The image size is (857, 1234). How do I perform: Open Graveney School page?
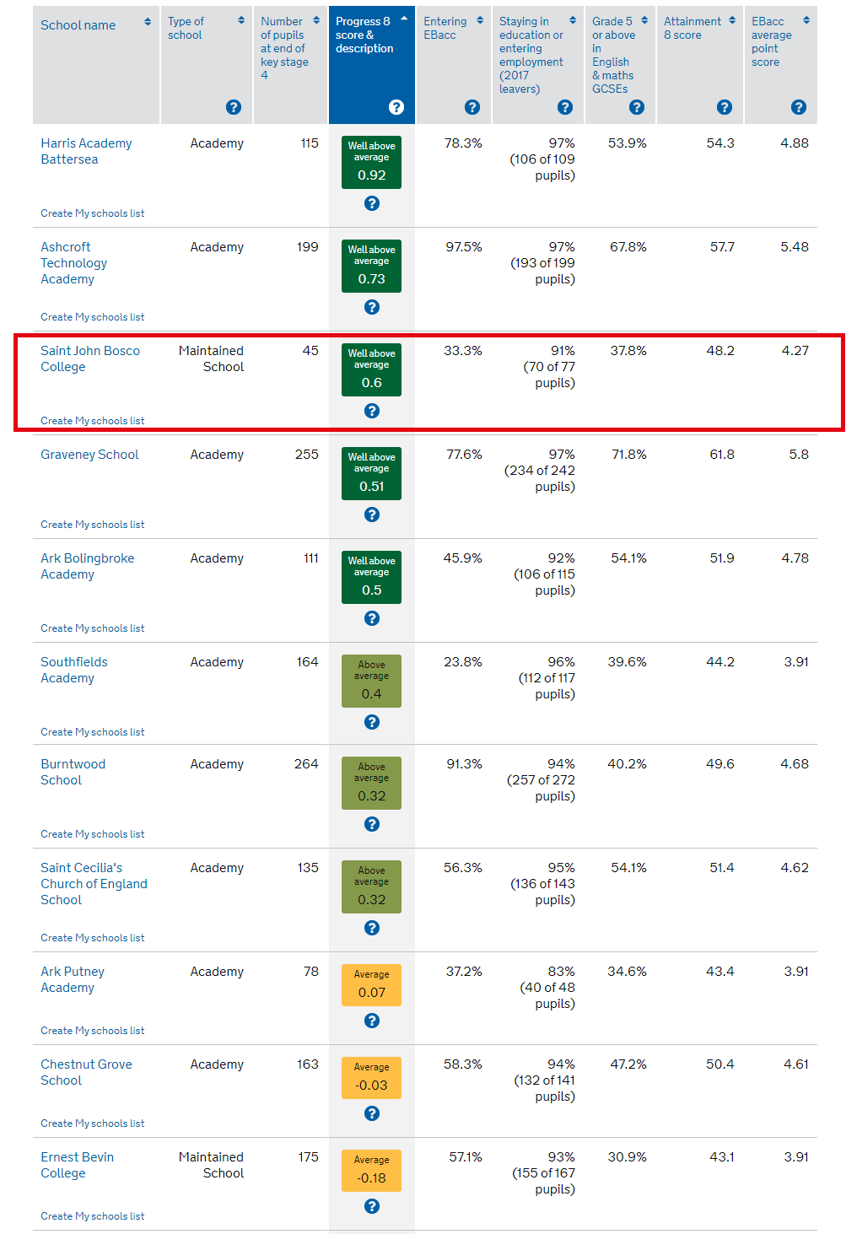coord(89,455)
